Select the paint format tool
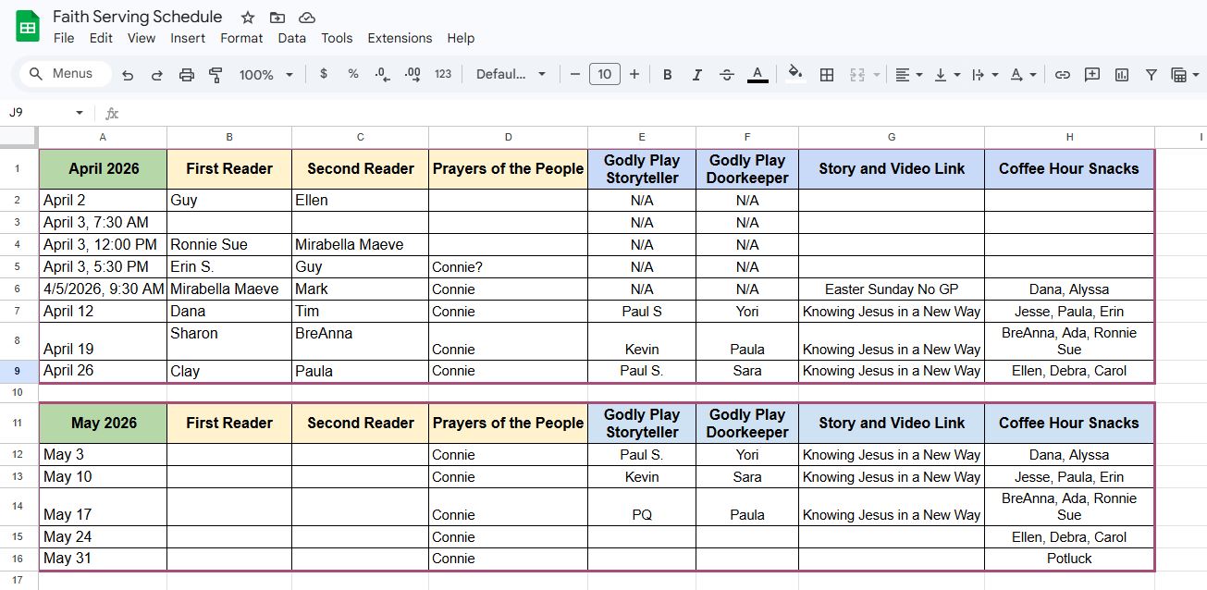 [216, 75]
